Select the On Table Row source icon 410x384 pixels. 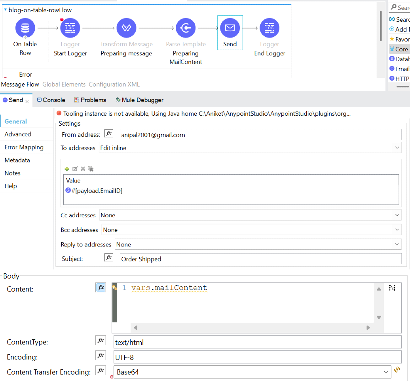click(25, 28)
